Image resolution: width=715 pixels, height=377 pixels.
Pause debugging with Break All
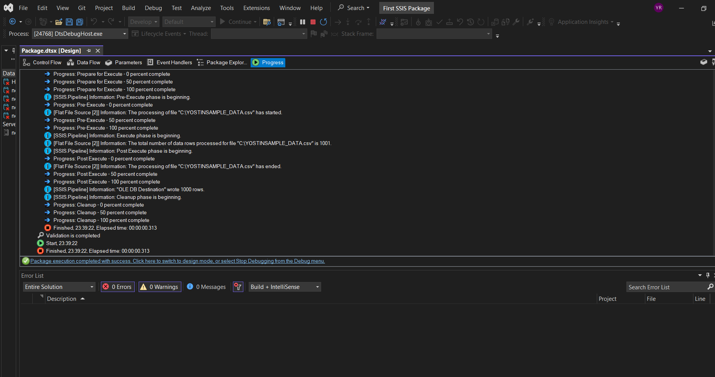pyautogui.click(x=303, y=22)
